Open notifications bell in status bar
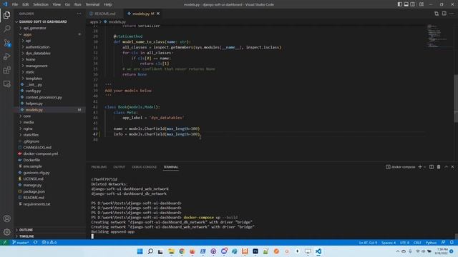Image resolution: width=458 pixels, height=257 pixels. pos(452,243)
